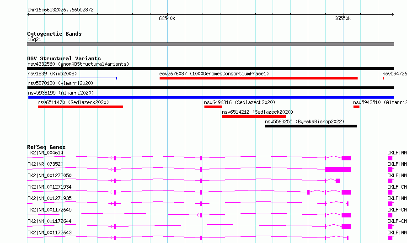407x243 pixels.
Task: Click the CKLF gene label in the top RefSeq row
Action: (x=397, y=153)
